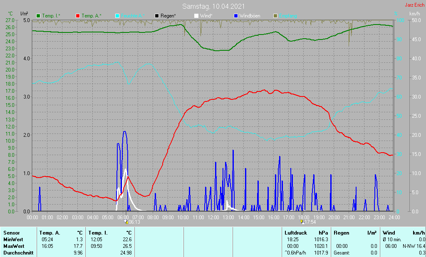Select the 'Windböen' legend label
Image resolution: width=426 pixels, height=257 pixels.
point(250,16)
